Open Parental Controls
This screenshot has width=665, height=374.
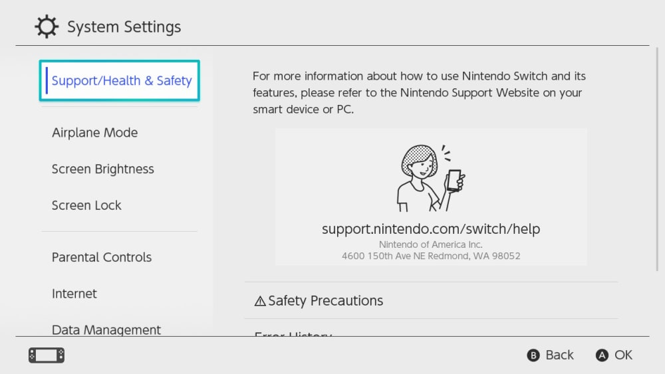click(102, 258)
